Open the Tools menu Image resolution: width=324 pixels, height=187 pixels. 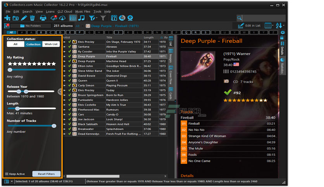click(x=97, y=12)
